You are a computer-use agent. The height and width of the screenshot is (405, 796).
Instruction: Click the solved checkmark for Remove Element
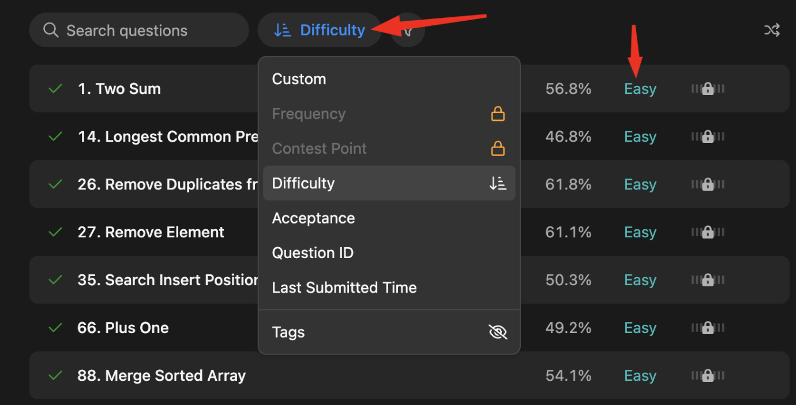click(x=55, y=232)
